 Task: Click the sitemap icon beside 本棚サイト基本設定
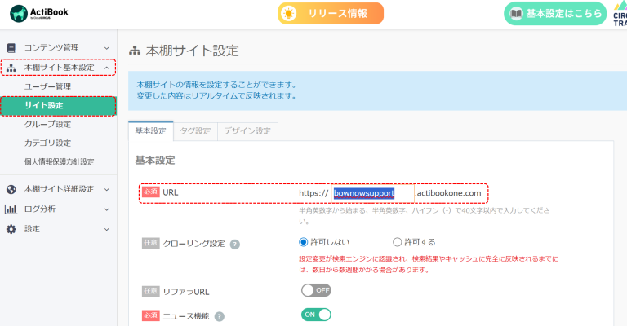tap(11, 68)
